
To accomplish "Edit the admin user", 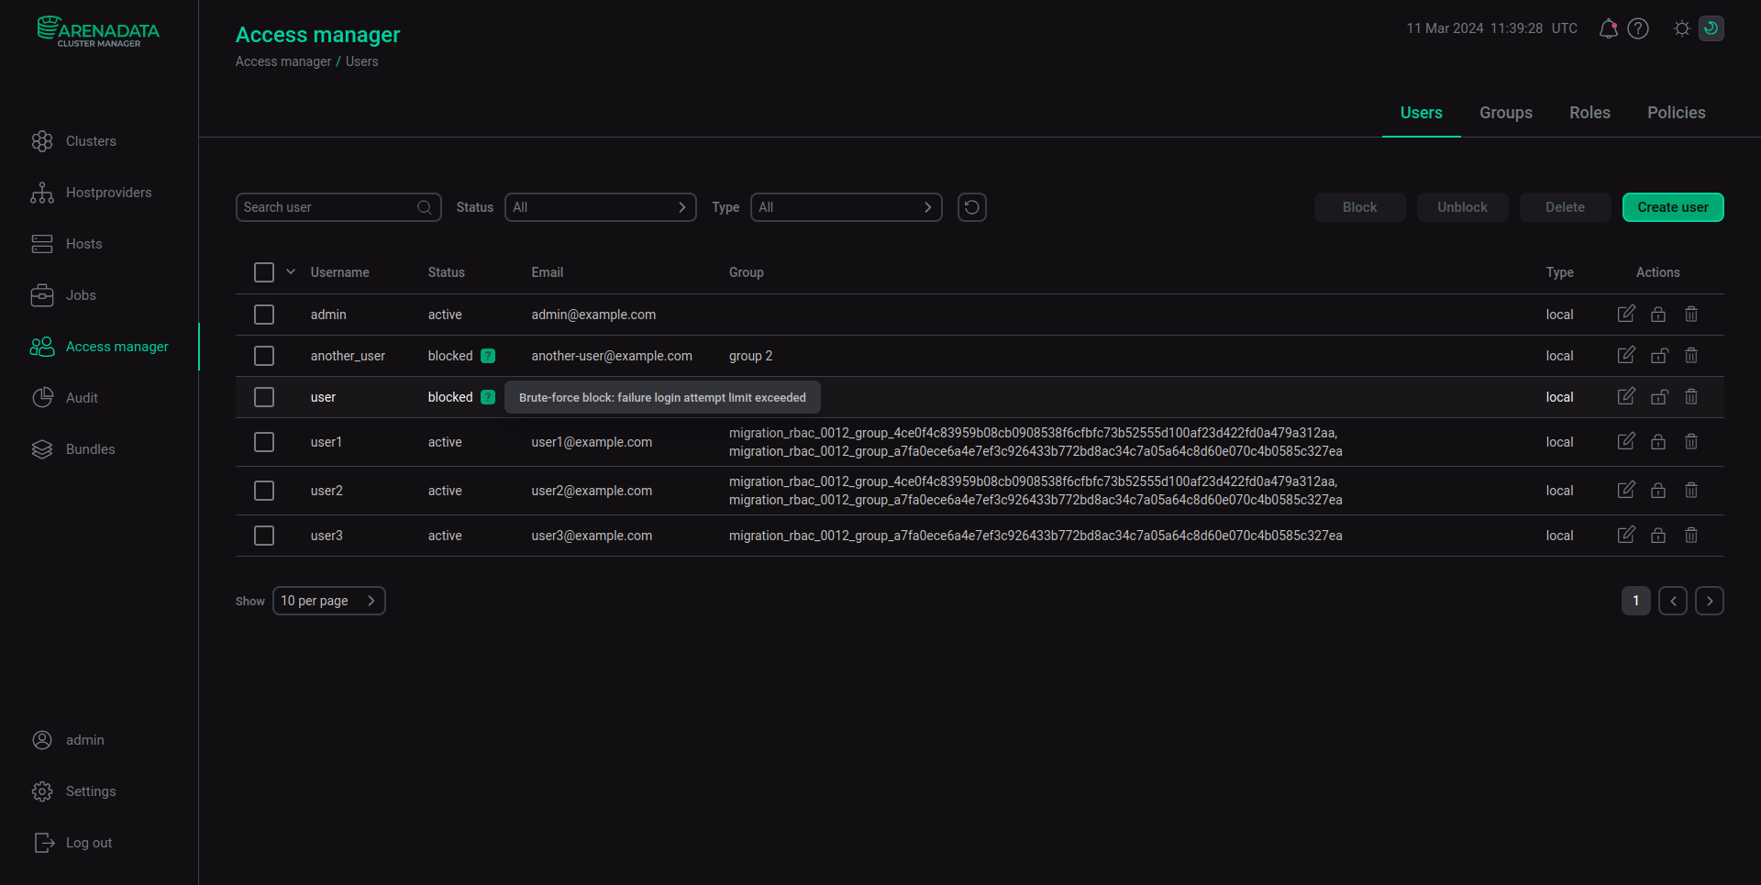I will point(1626,315).
